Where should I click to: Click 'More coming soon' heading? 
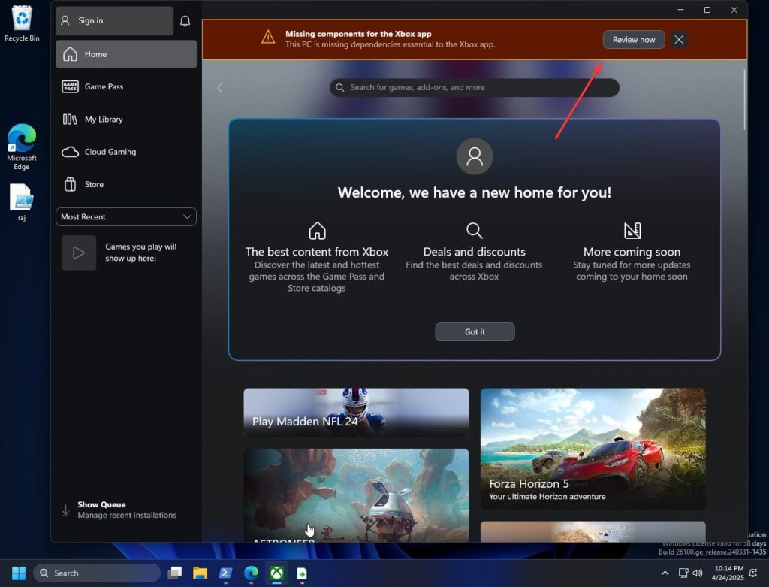tap(632, 252)
